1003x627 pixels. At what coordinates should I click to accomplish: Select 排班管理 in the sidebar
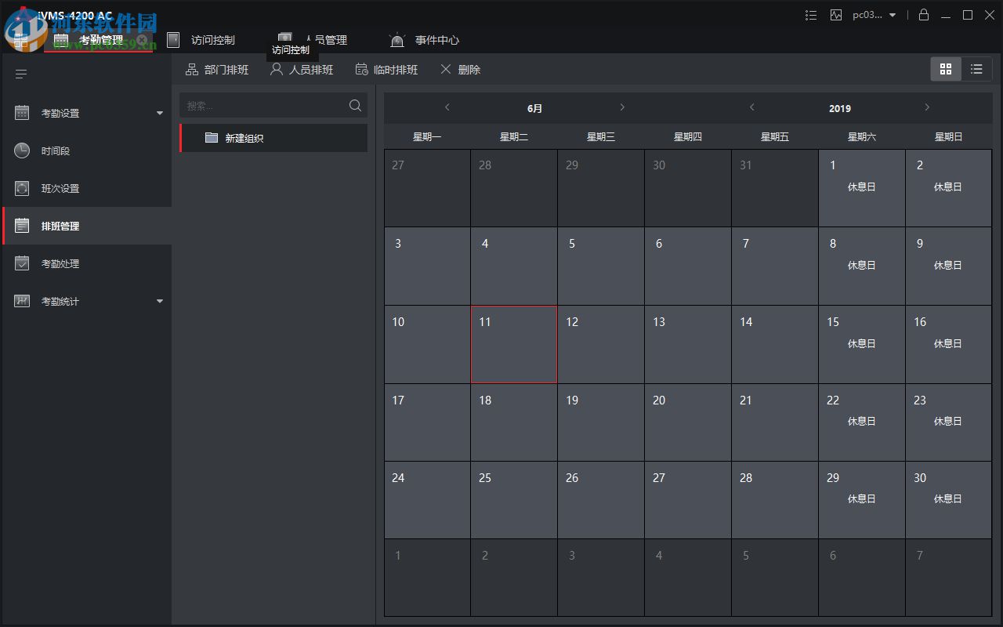pos(87,226)
